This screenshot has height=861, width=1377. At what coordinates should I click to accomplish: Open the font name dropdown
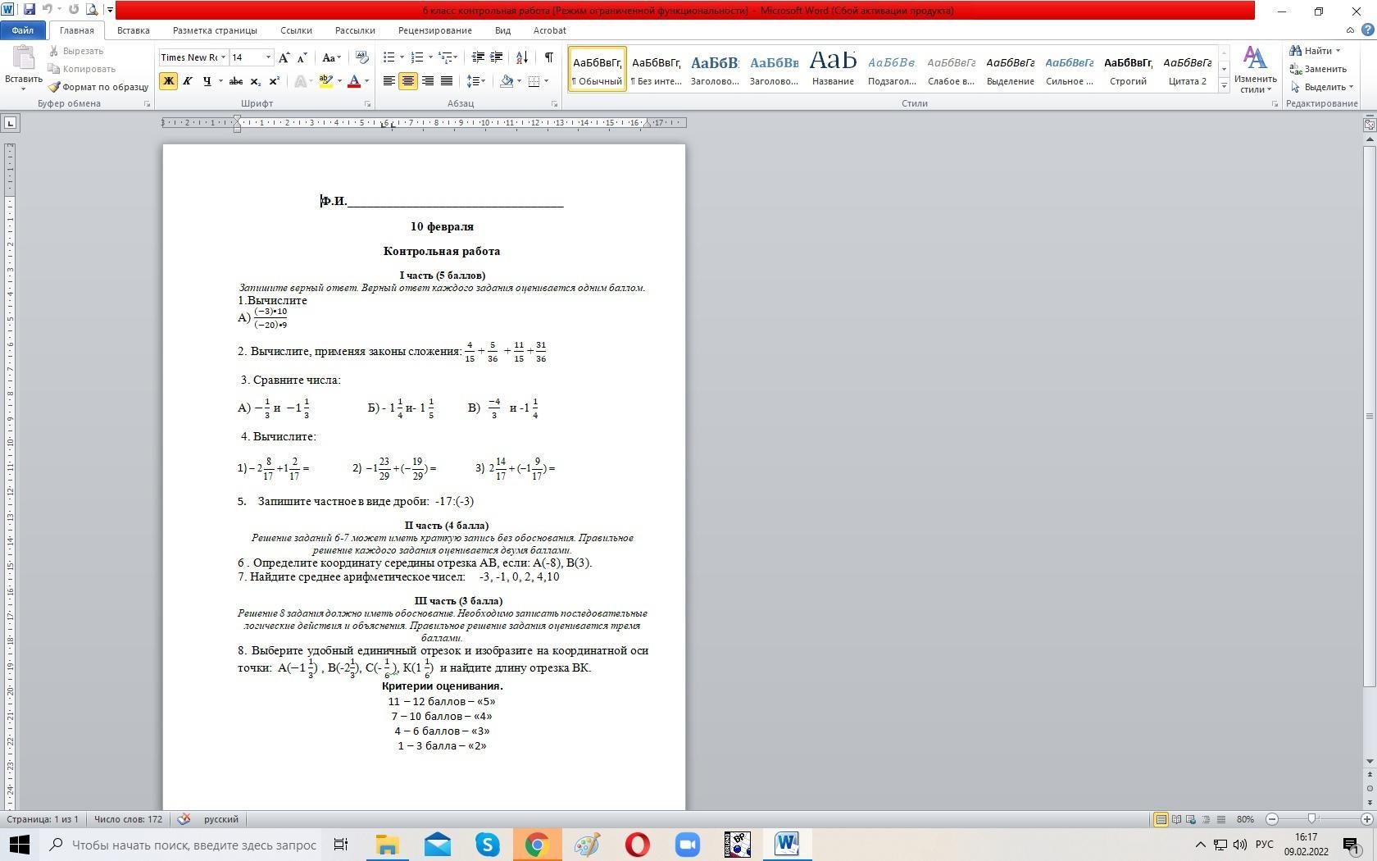click(x=223, y=57)
